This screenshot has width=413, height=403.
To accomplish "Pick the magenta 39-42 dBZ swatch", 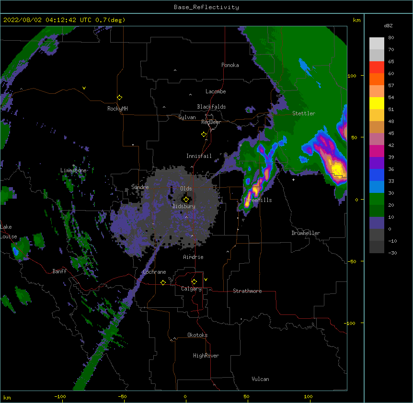I will click(x=377, y=151).
